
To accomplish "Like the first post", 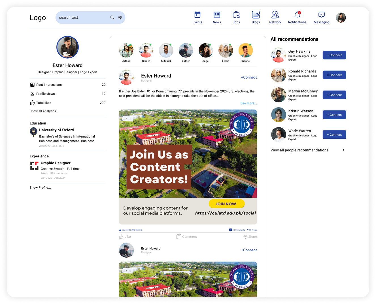I will tap(125, 237).
